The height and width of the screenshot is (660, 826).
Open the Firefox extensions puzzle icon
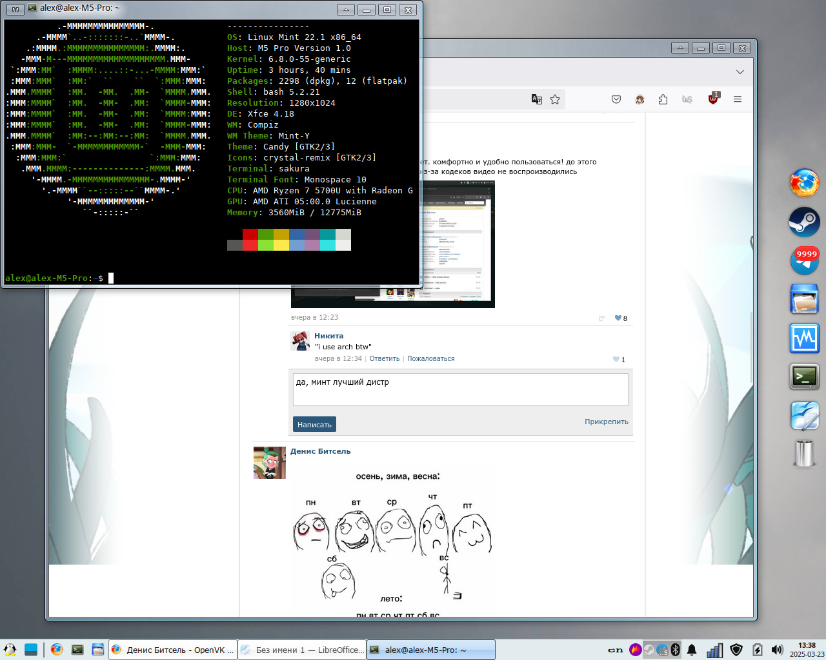coord(663,99)
